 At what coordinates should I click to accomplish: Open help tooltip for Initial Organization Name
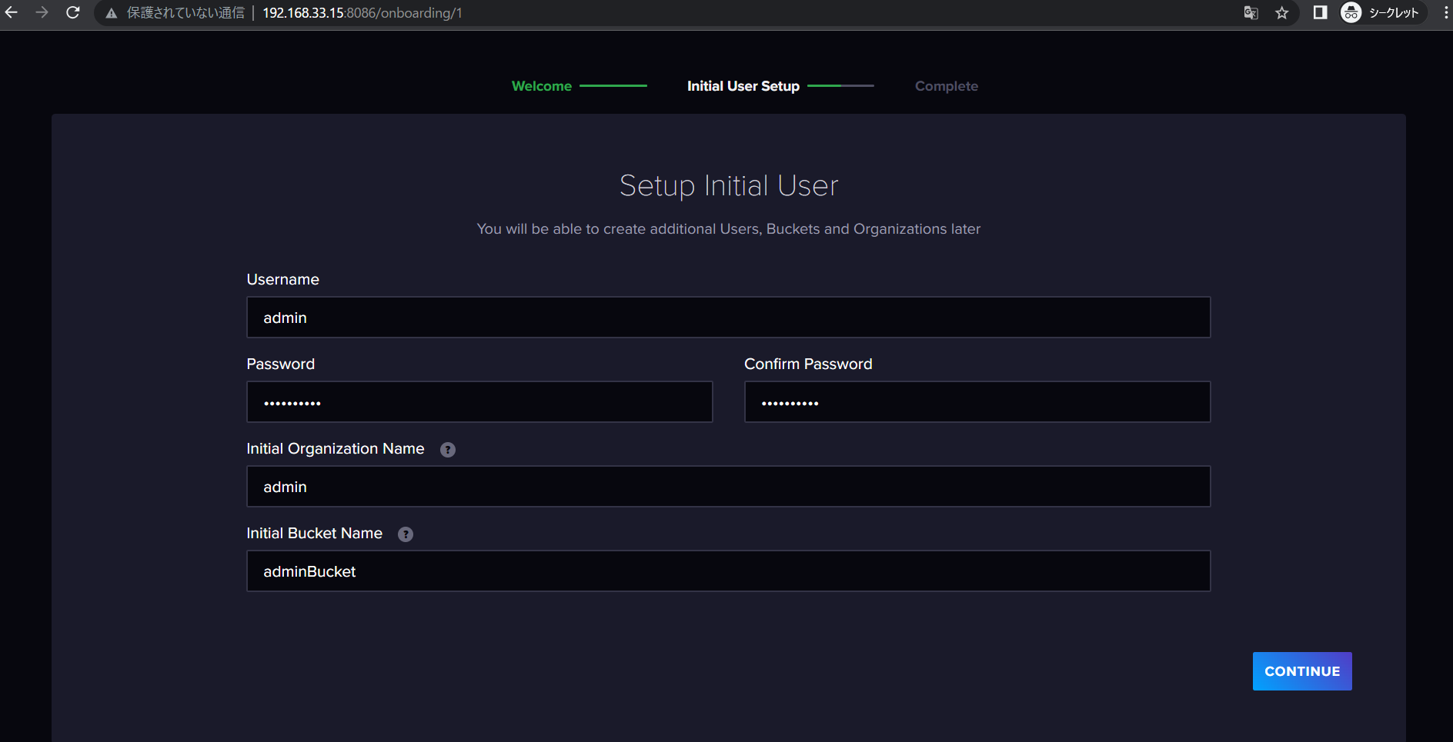click(447, 450)
